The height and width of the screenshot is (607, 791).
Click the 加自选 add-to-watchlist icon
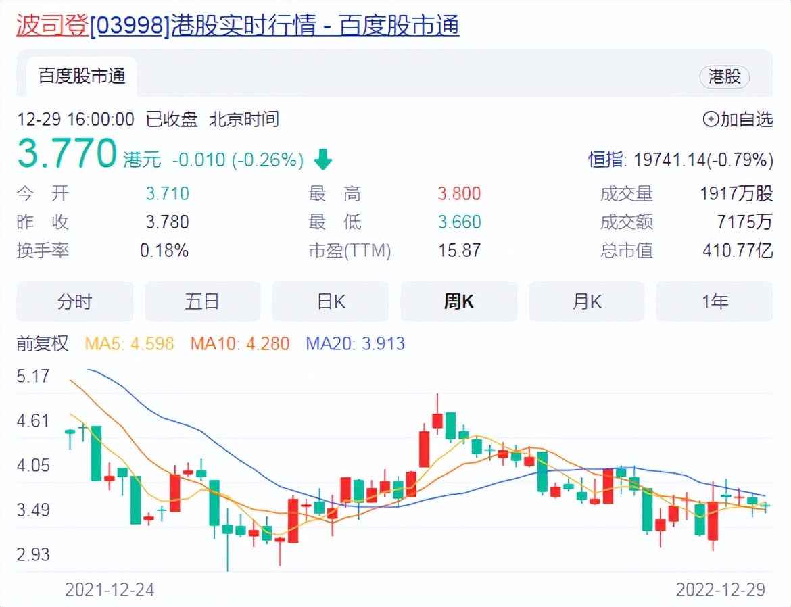(x=738, y=119)
